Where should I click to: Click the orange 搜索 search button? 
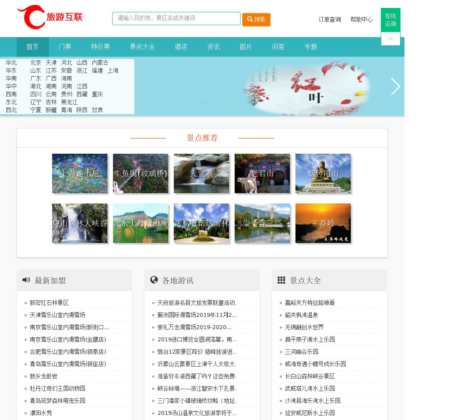256,20
